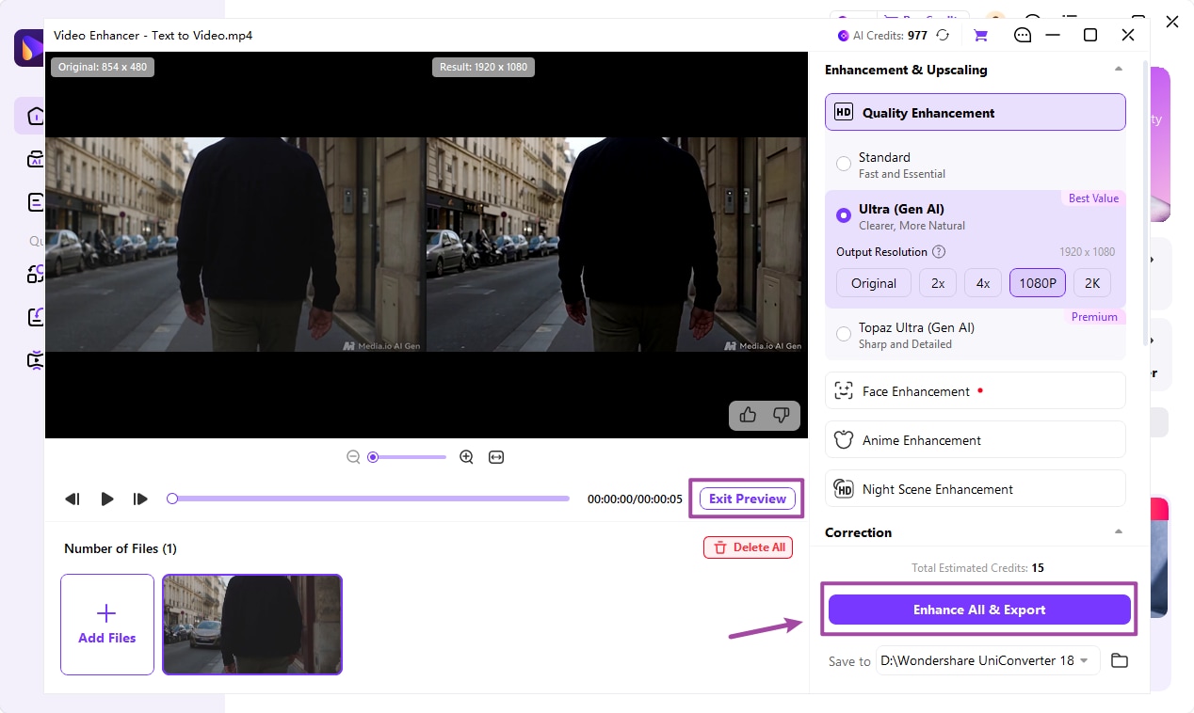This screenshot has width=1194, height=713.
Task: Play the video preview
Action: 107,499
